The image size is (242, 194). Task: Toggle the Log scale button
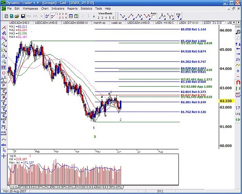238,114
